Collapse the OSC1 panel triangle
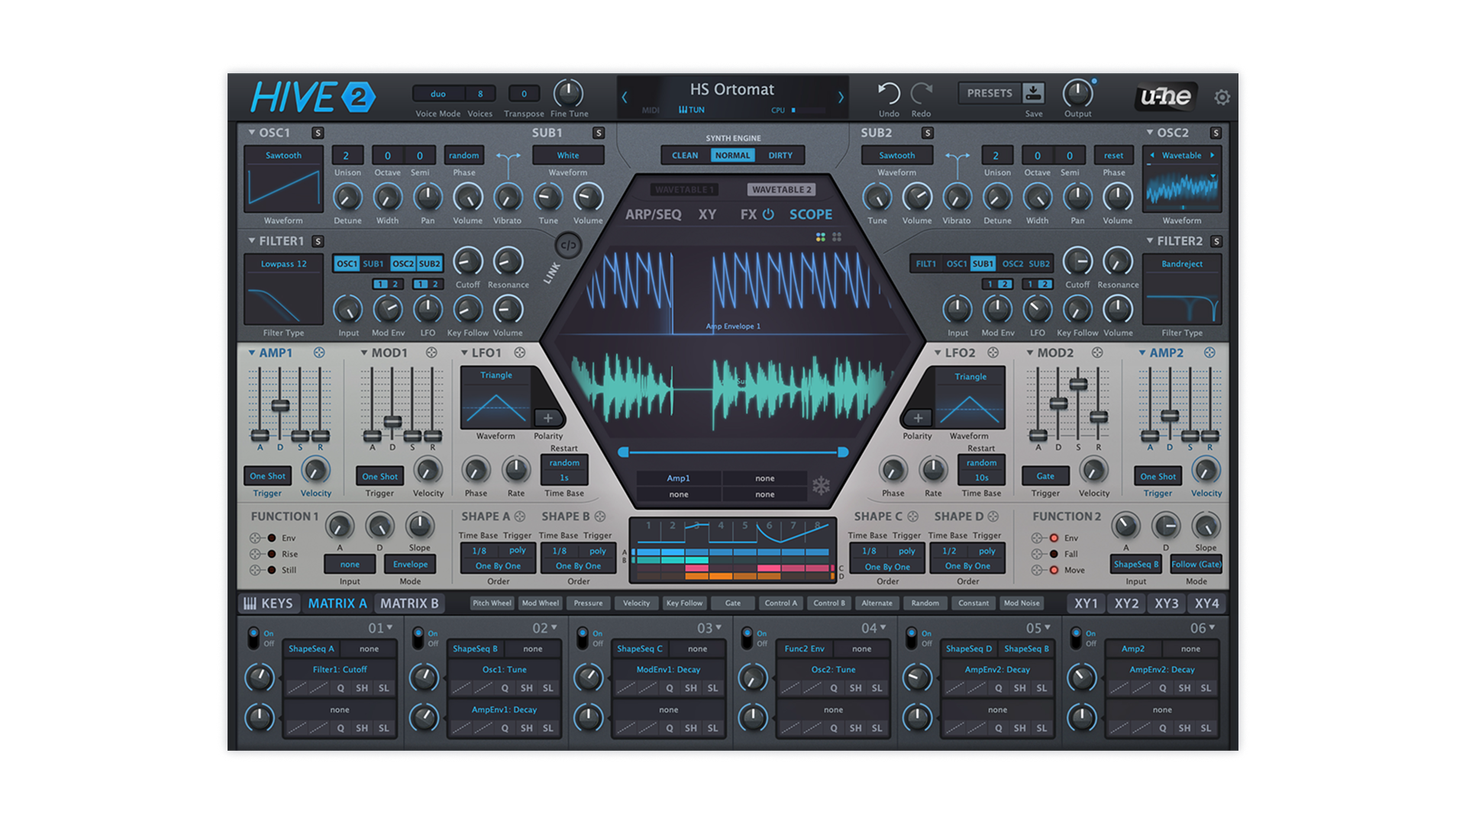 click(251, 133)
